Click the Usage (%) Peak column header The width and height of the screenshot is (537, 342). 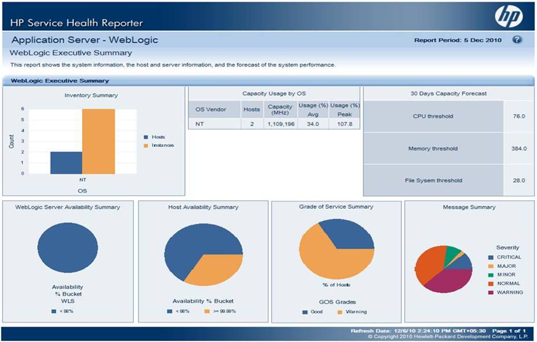tap(345, 109)
